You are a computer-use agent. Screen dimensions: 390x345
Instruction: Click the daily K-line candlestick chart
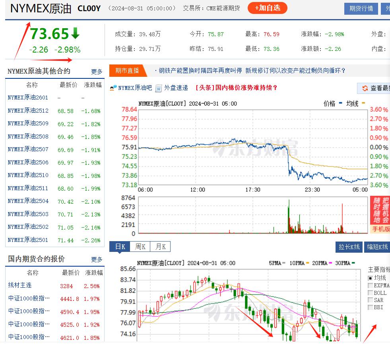click(x=249, y=305)
